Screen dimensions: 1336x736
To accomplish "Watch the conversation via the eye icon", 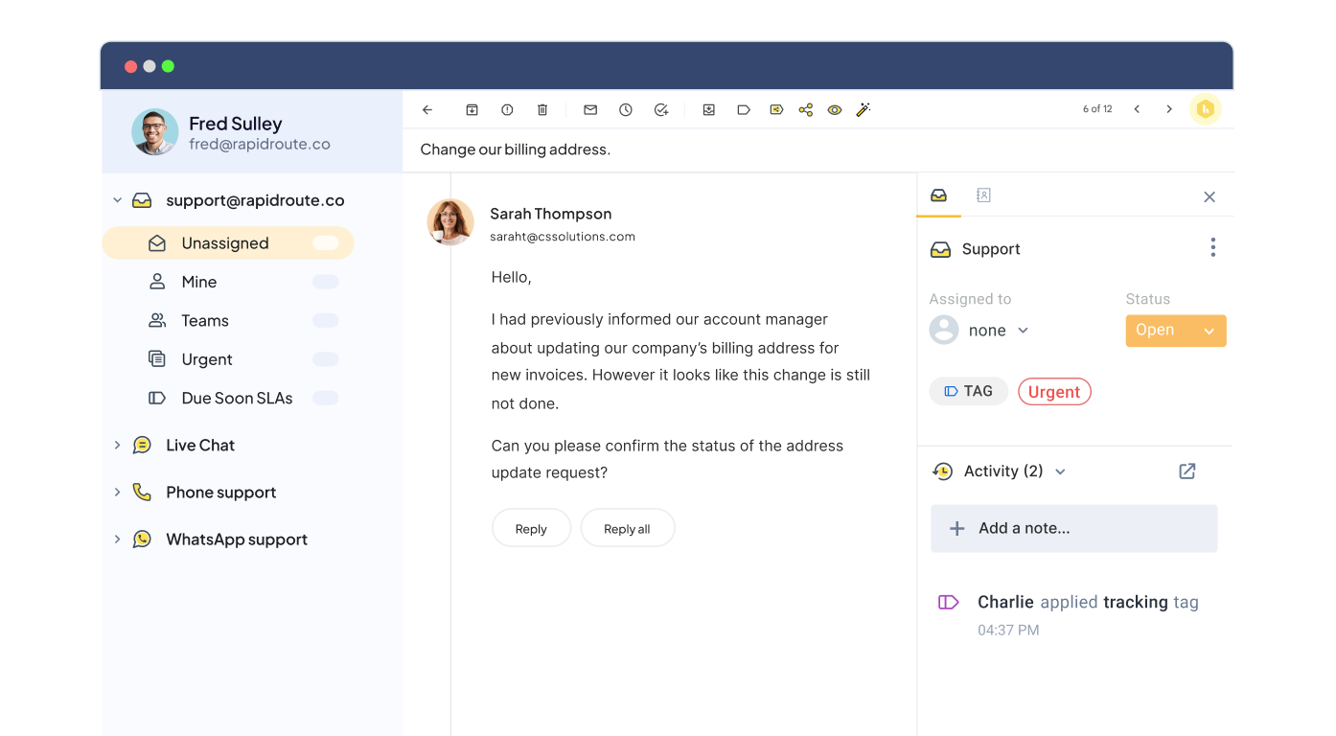I will (x=834, y=109).
